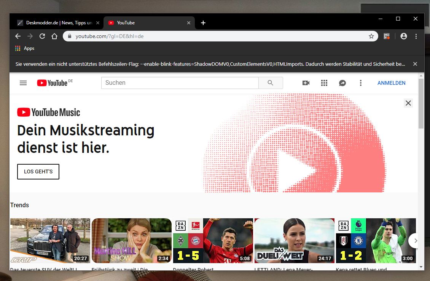430x281 pixels.
Task: Open YouTube settings three-dot menu
Action: click(361, 83)
